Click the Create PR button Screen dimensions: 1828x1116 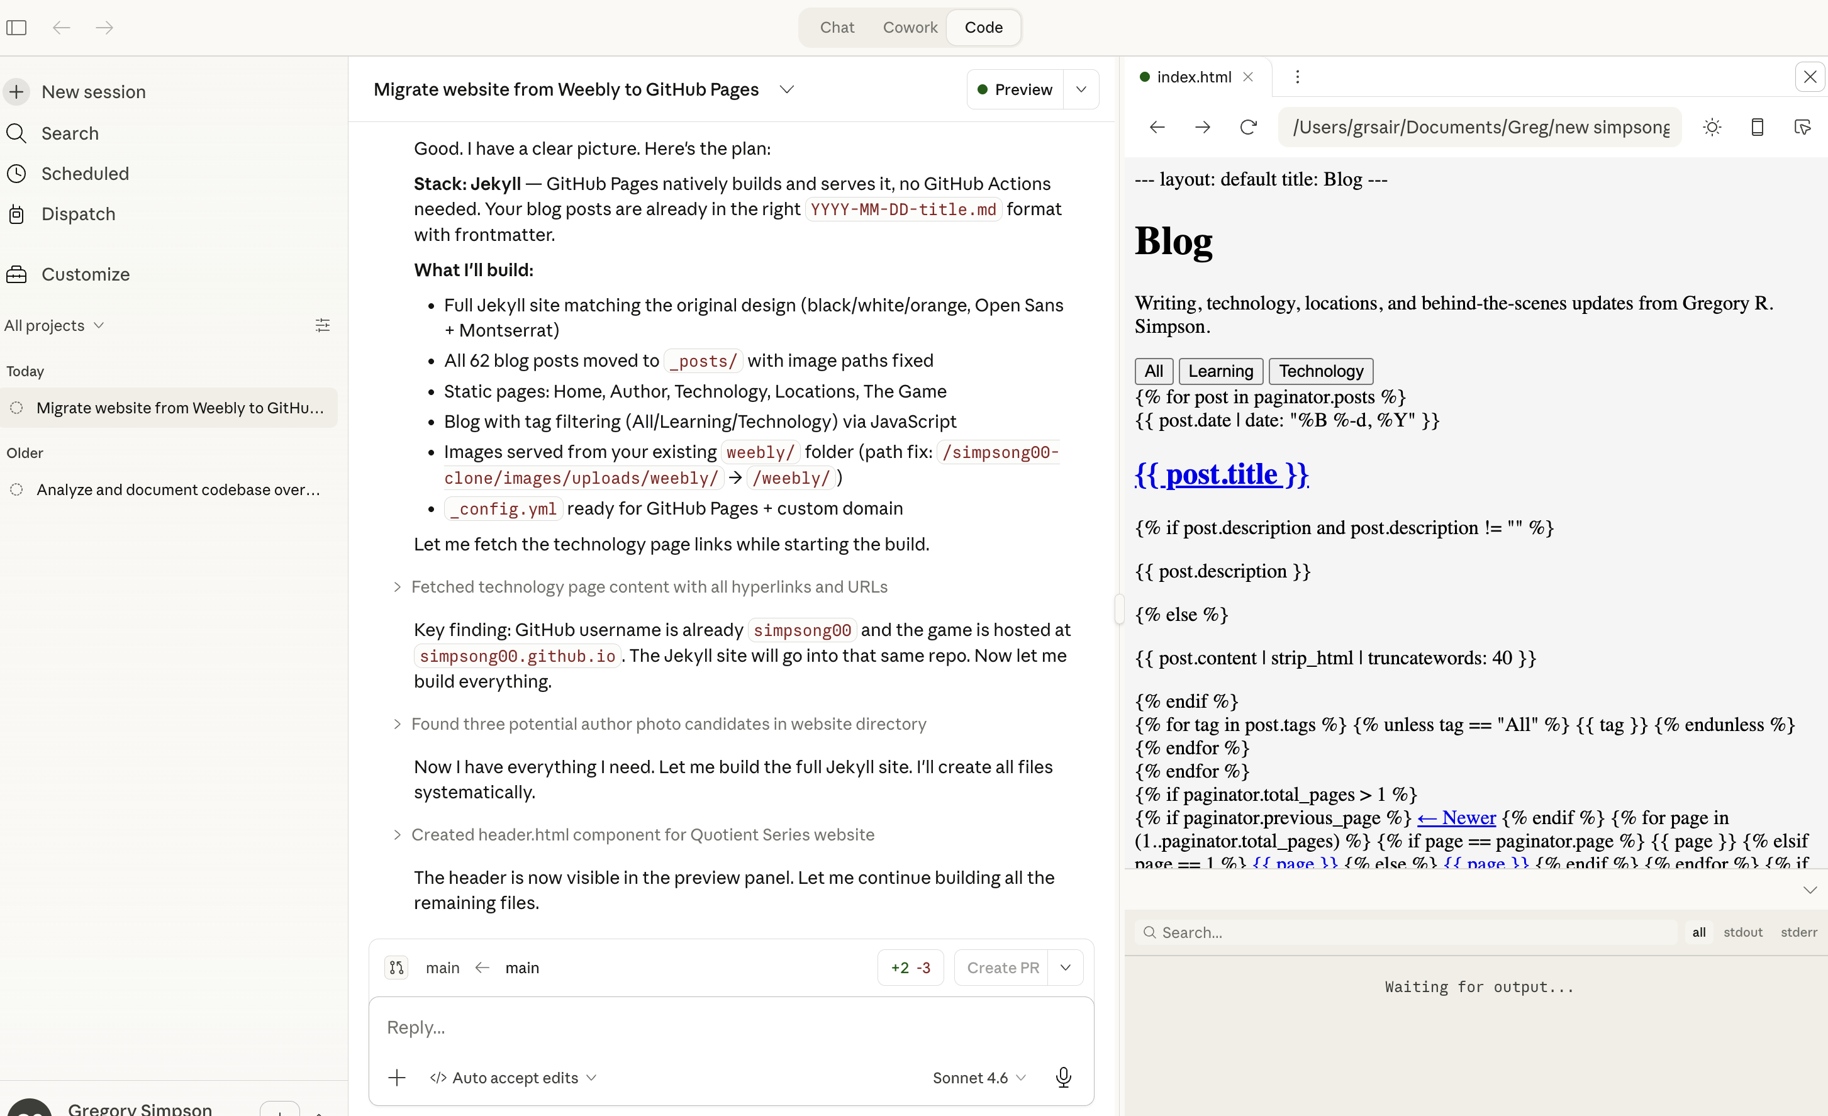click(x=1002, y=968)
